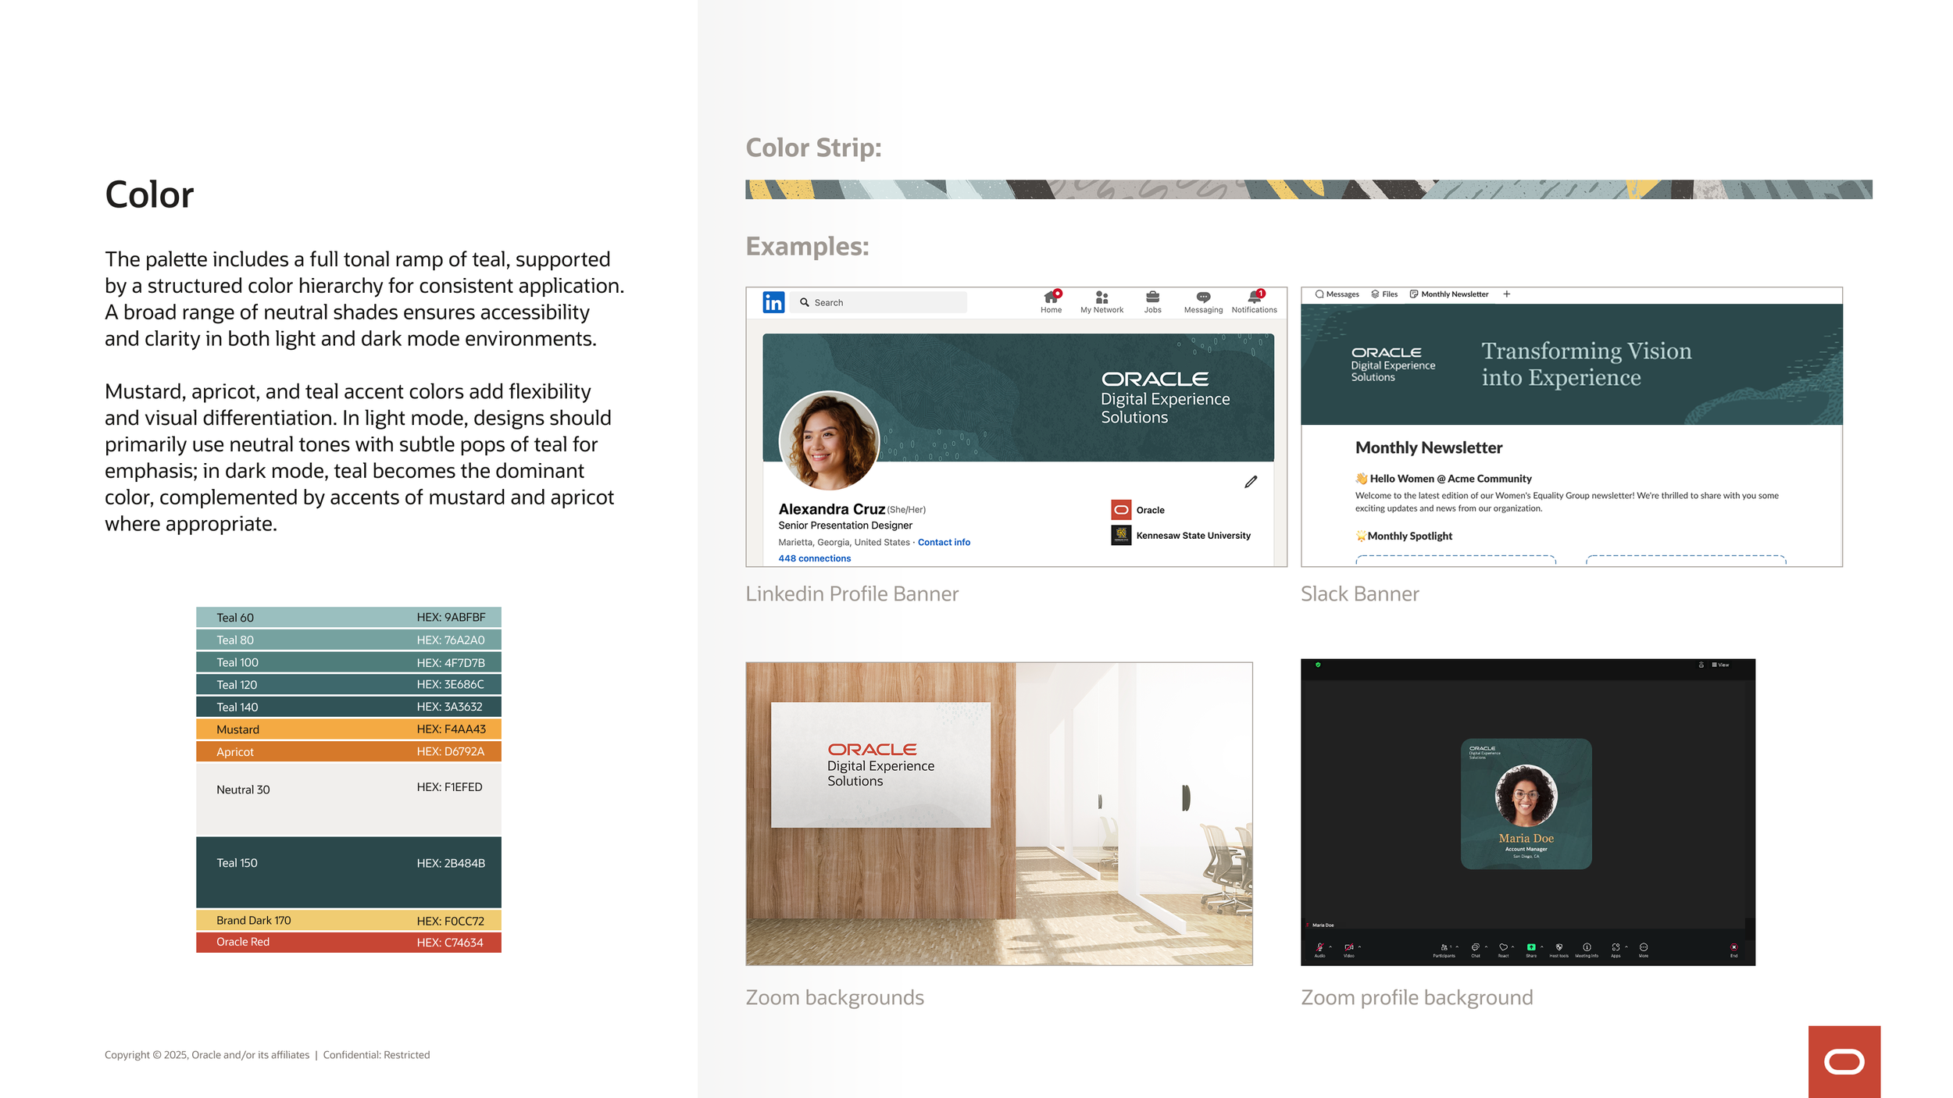
Task: Open the Jobs briefcase icon
Action: click(x=1152, y=298)
